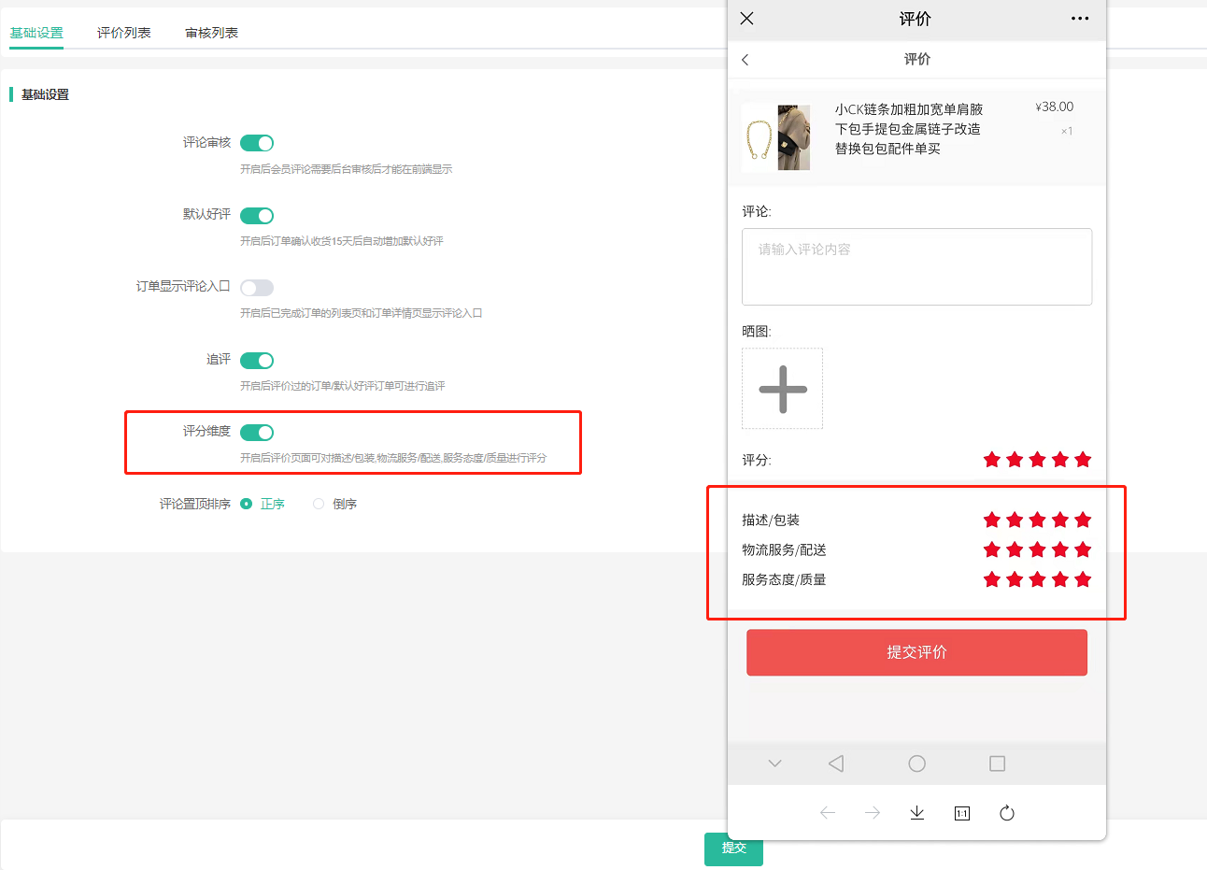Enable the 订单显示评论入口 toggle

257,288
